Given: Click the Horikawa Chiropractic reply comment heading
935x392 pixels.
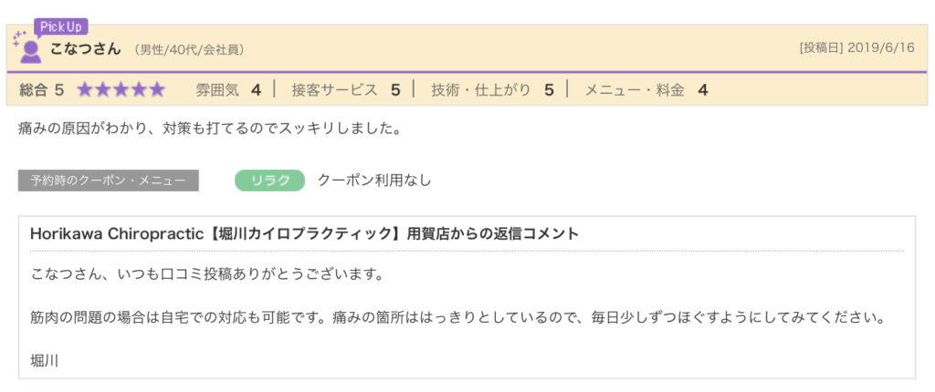Looking at the screenshot, I should (x=304, y=233).
